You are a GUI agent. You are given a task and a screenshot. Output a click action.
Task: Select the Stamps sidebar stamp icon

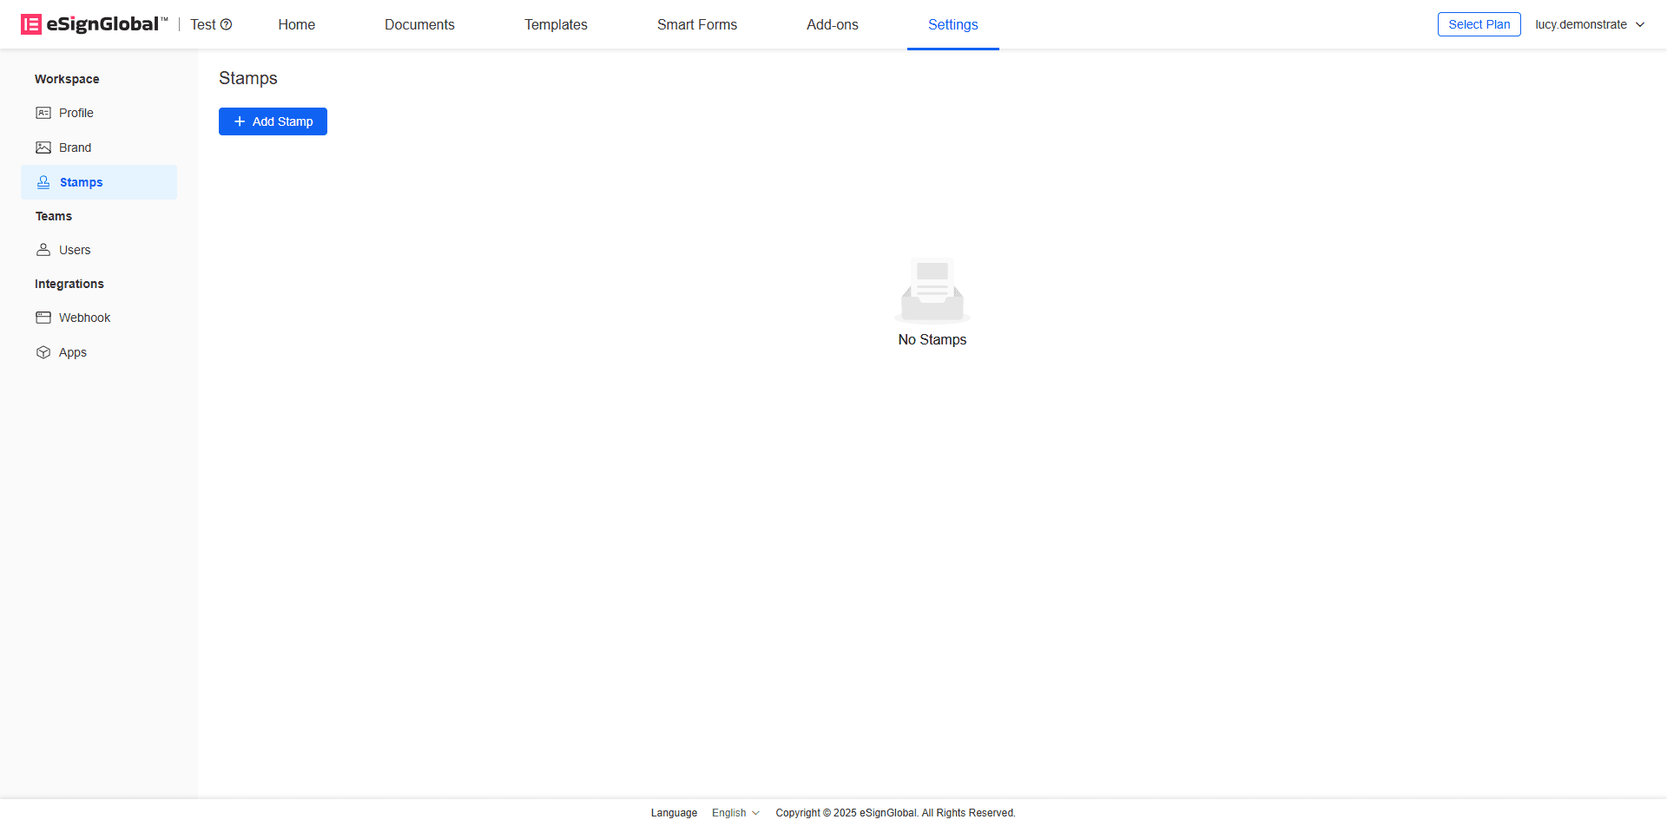pos(43,182)
